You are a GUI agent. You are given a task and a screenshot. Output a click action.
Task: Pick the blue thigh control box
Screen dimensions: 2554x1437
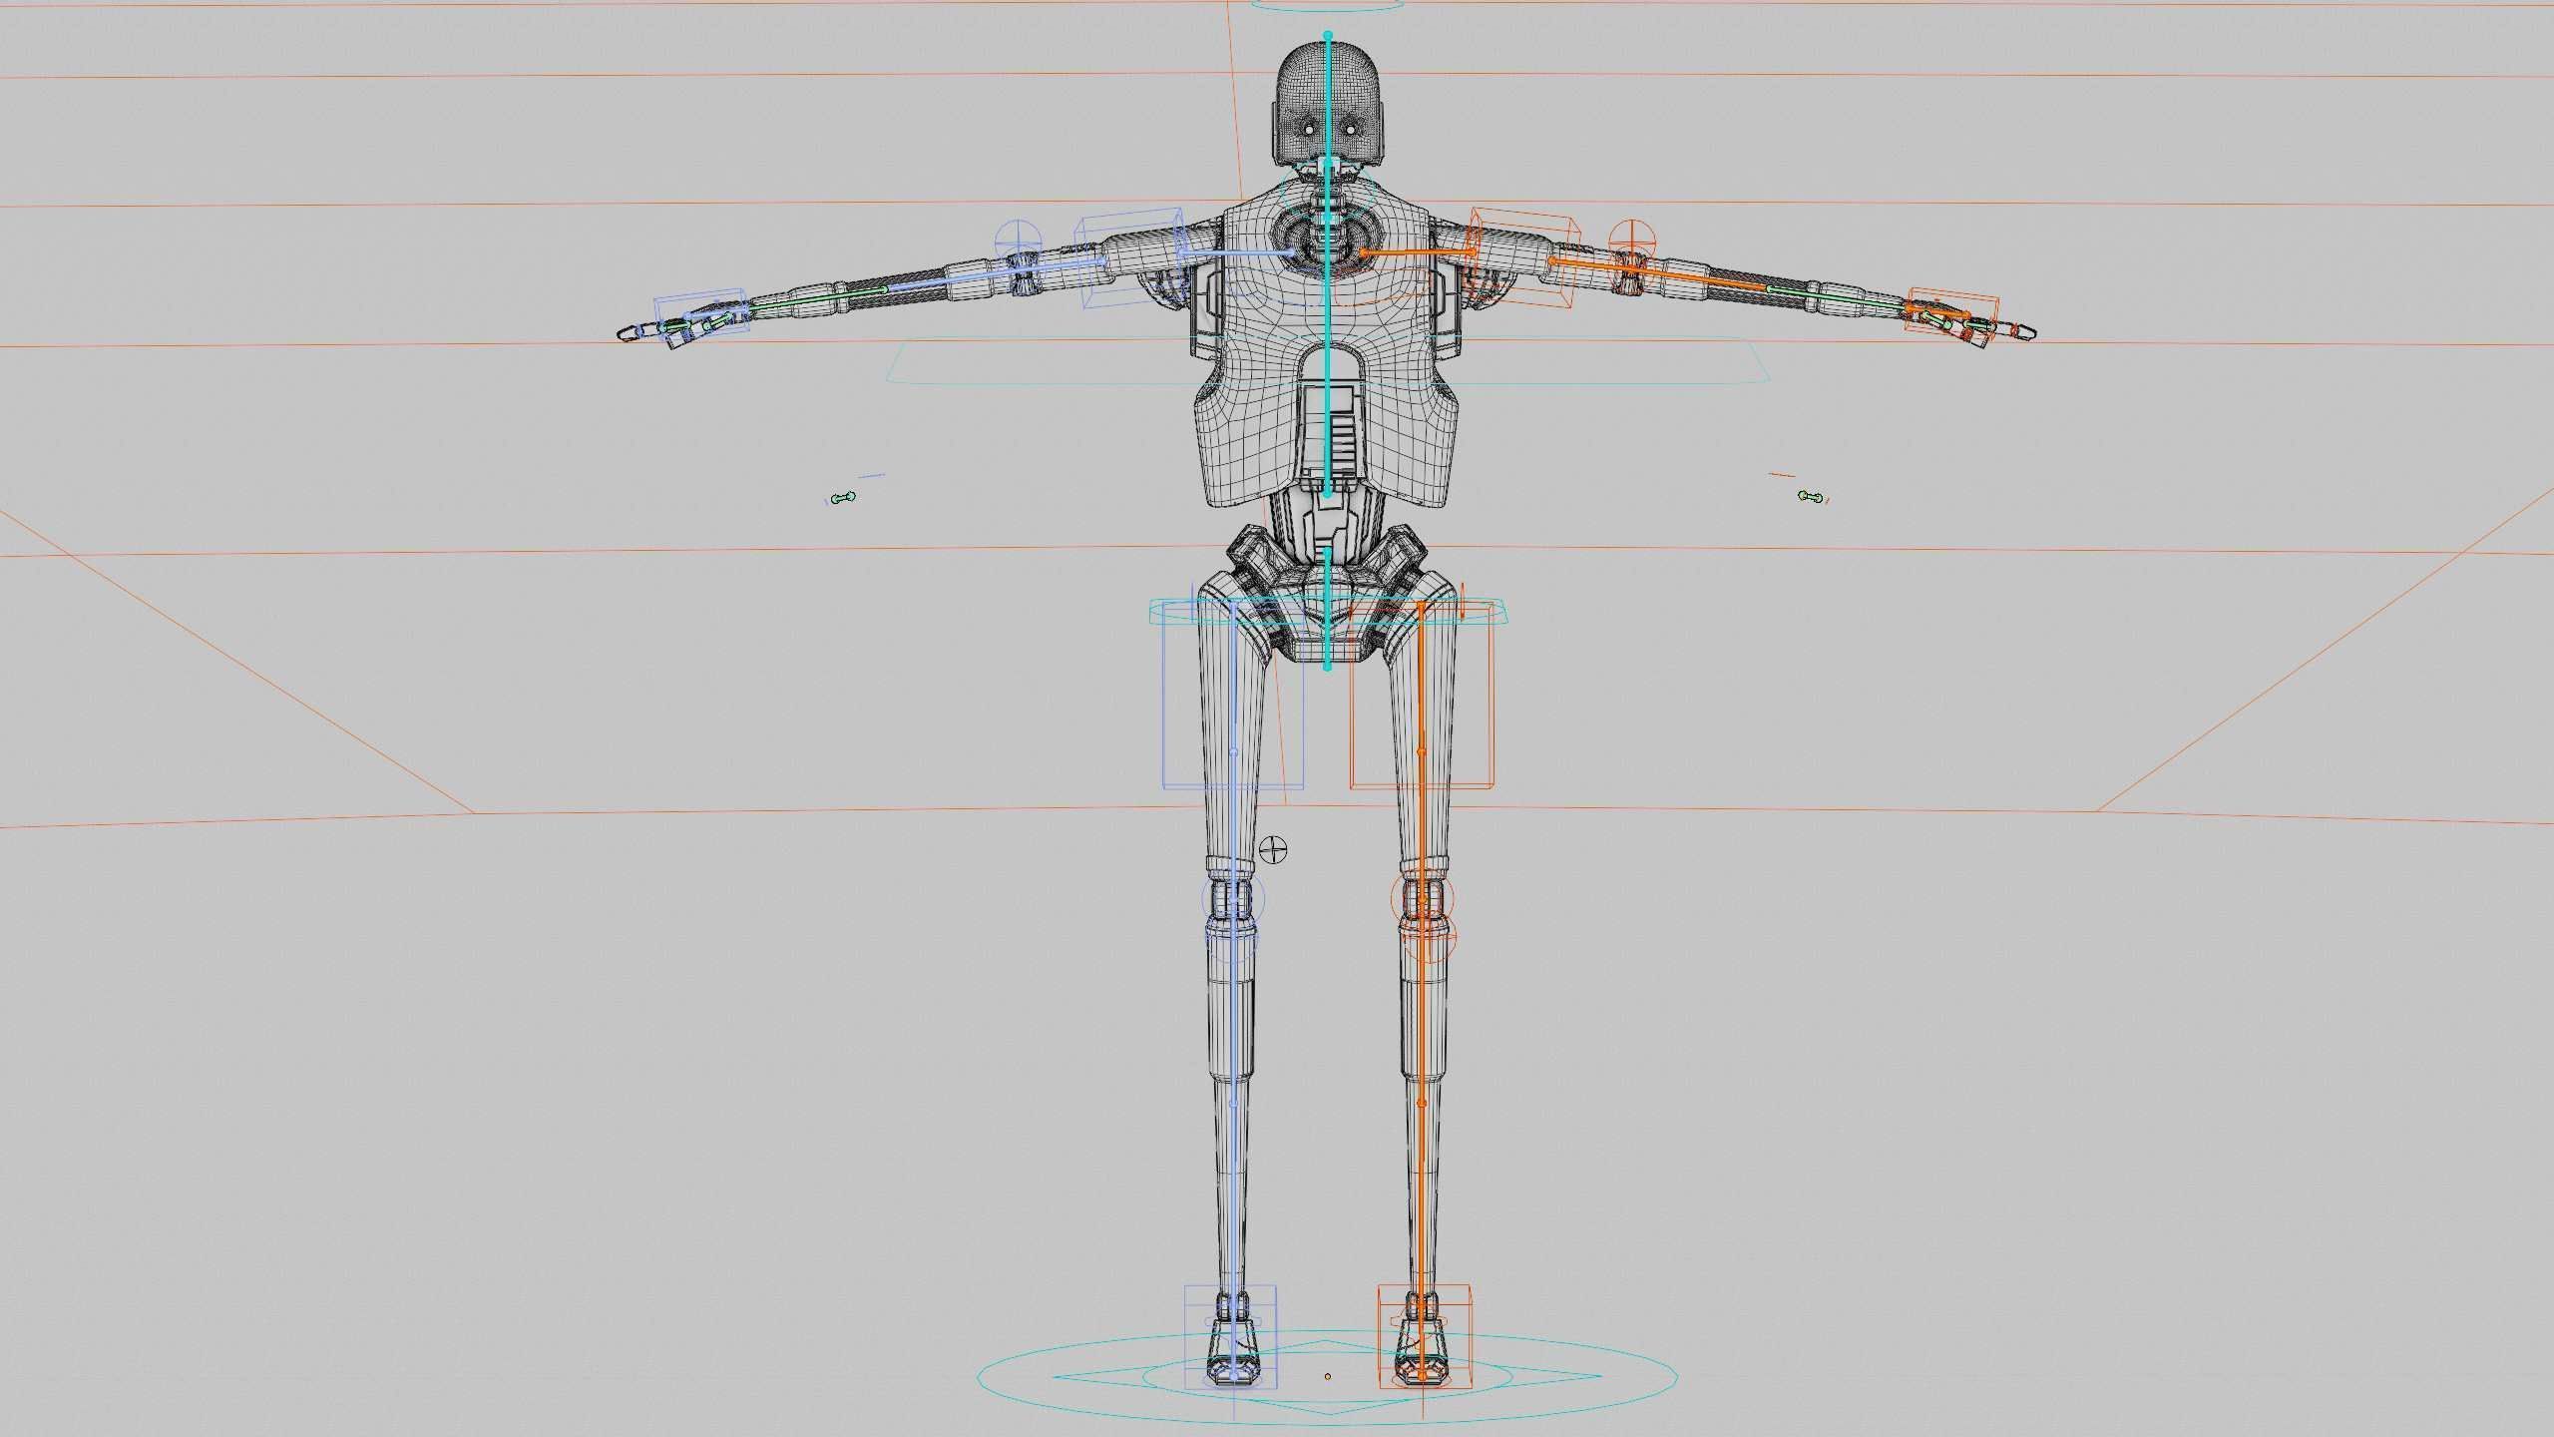point(1233,697)
